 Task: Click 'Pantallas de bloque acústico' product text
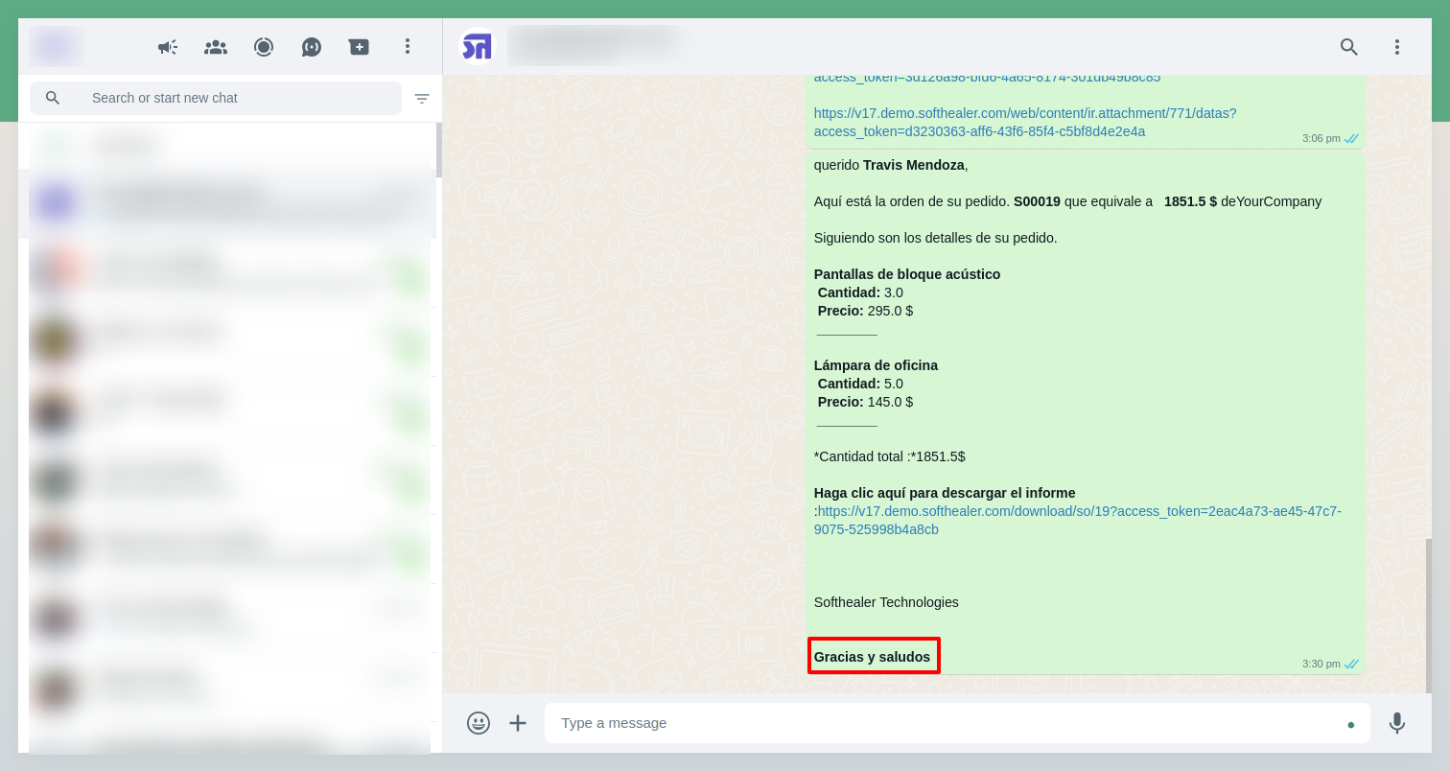pyautogui.click(x=907, y=274)
